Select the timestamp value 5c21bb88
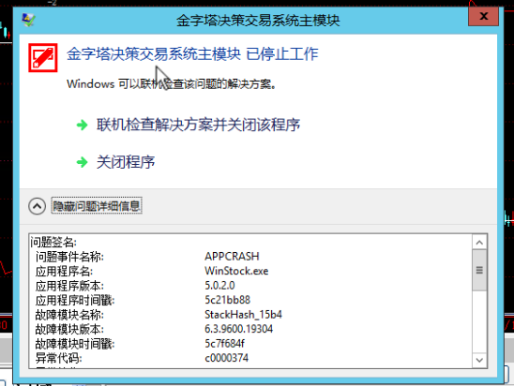514x386 pixels. 227,300
